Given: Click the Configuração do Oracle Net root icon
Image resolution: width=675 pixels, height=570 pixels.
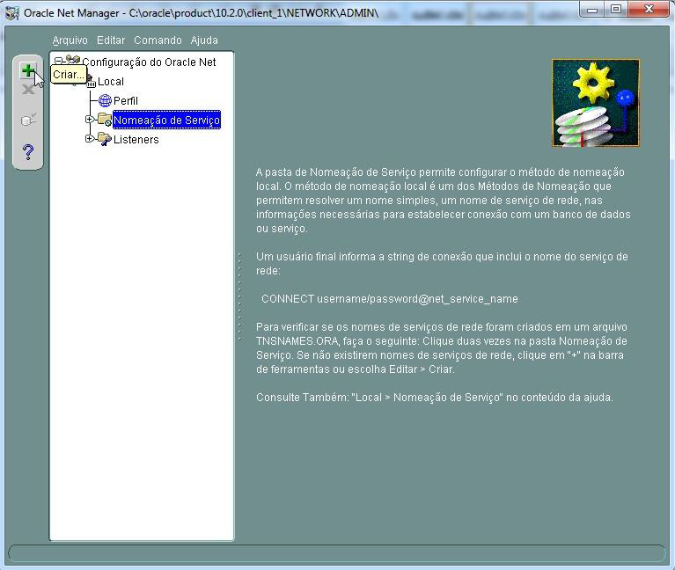Looking at the screenshot, I should point(73,60).
